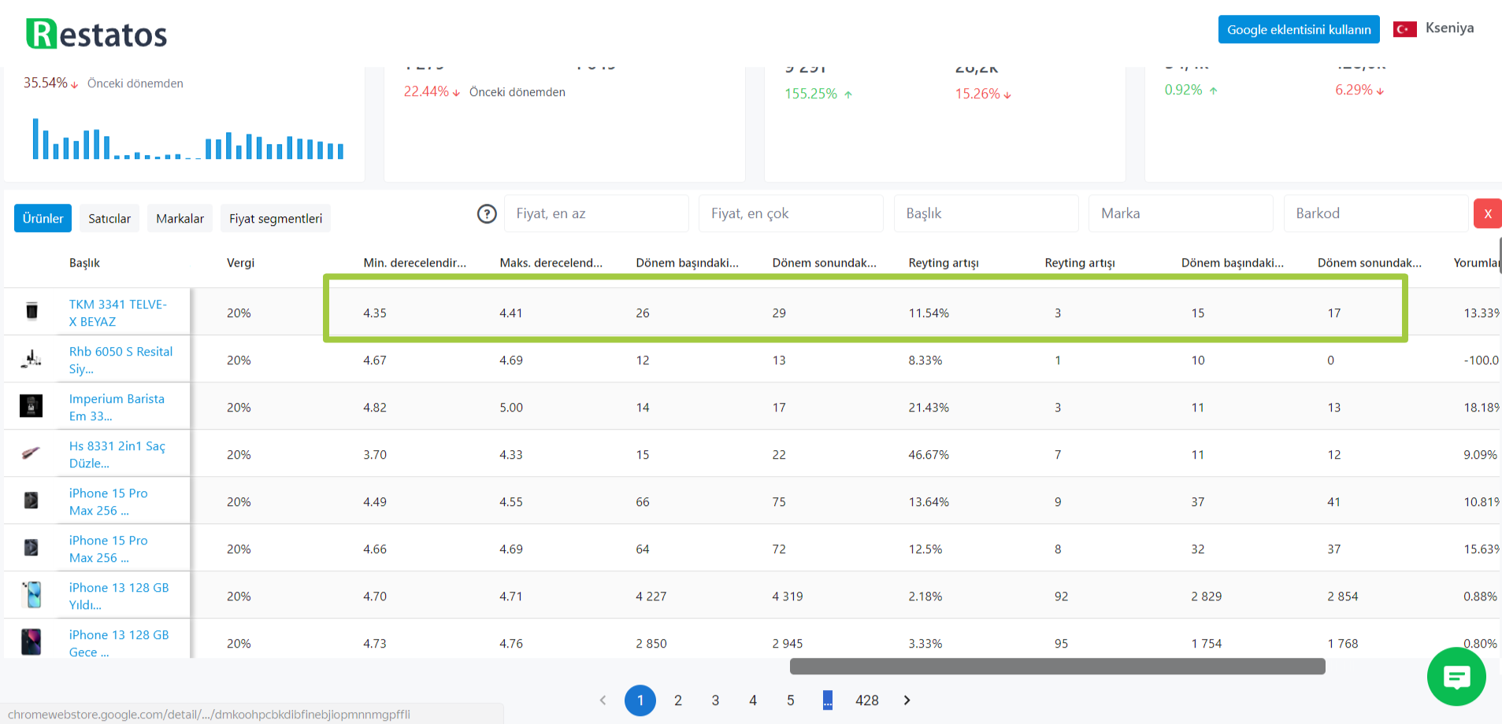Click the Hs 8331 hair straightener thumbnail
The height and width of the screenshot is (724, 1502).
(x=31, y=453)
